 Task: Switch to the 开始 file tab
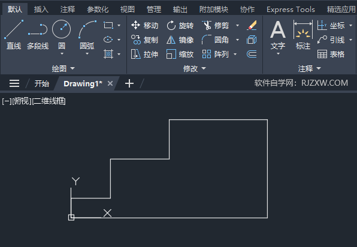(x=42, y=83)
